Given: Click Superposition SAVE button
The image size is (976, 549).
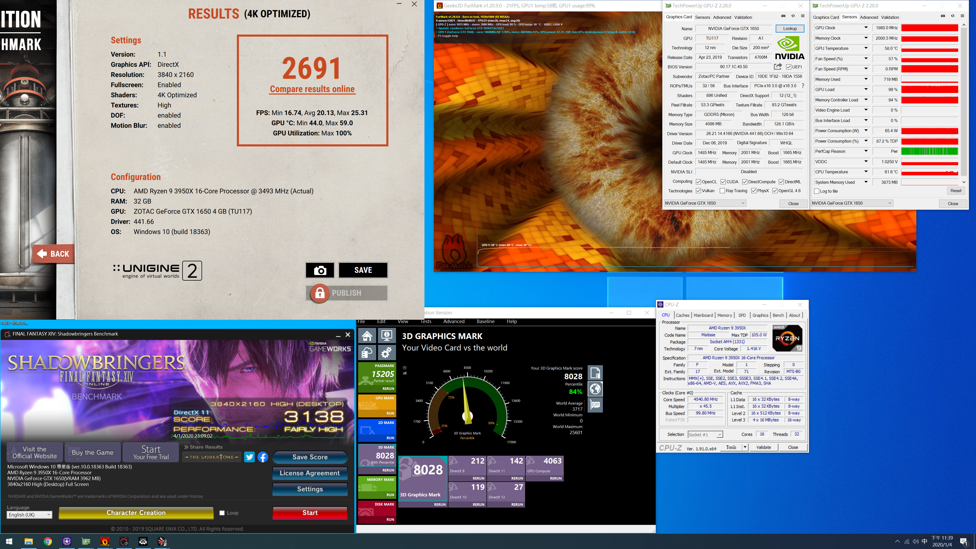Looking at the screenshot, I should click(363, 270).
